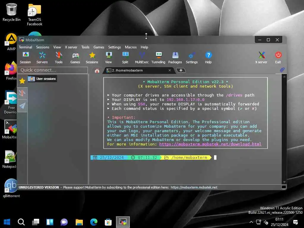304x228 pixels.
Task: Select the yellow star sidebar tab
Action: point(22,81)
